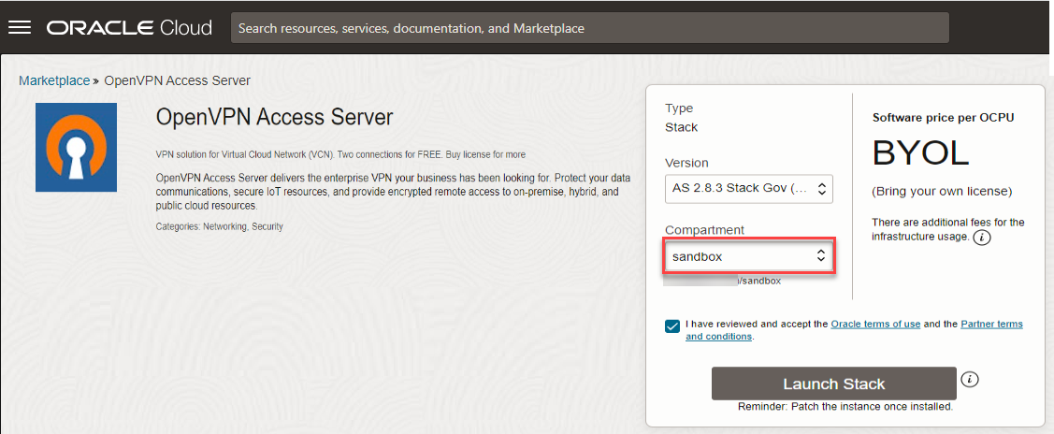Click the Software price per OCPU heading

click(x=943, y=118)
